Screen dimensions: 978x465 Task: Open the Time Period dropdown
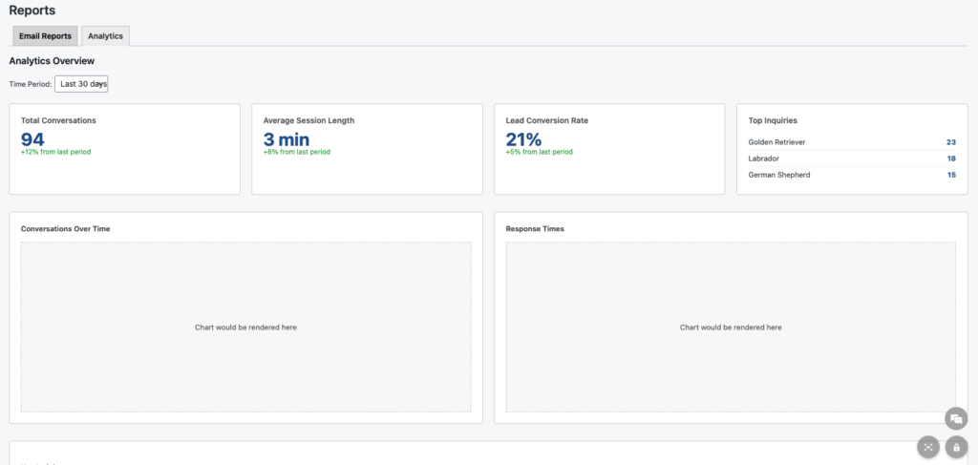coord(81,83)
